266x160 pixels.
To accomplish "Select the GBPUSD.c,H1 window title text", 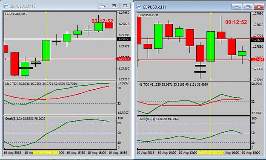I will (154, 7).
